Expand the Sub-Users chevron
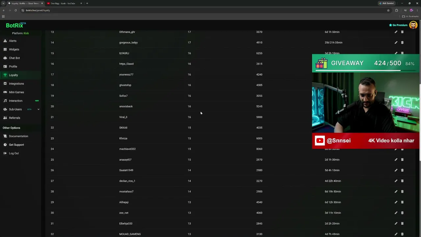Screen dimensions: 421x237 tap(38, 109)
